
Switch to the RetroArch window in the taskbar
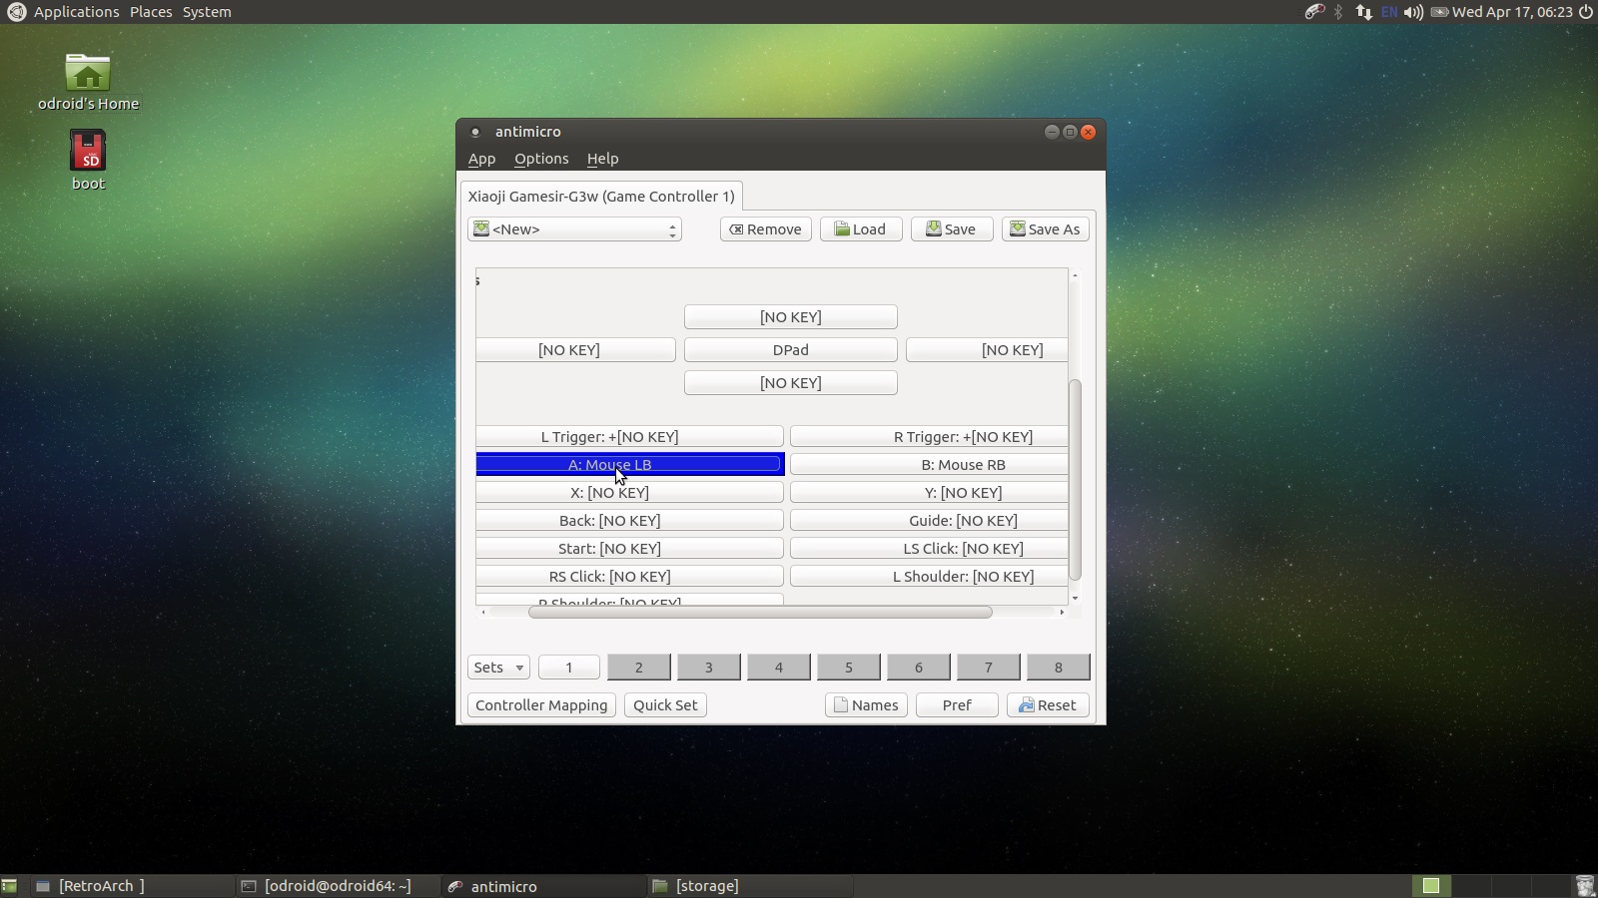pos(100,886)
